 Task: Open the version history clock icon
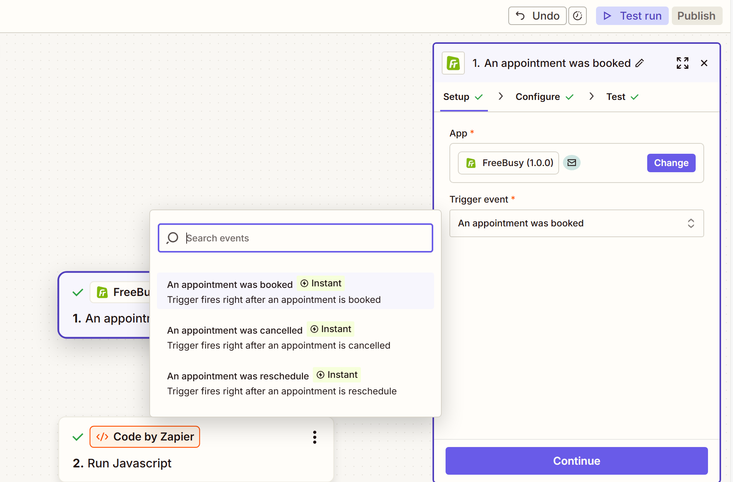point(578,16)
